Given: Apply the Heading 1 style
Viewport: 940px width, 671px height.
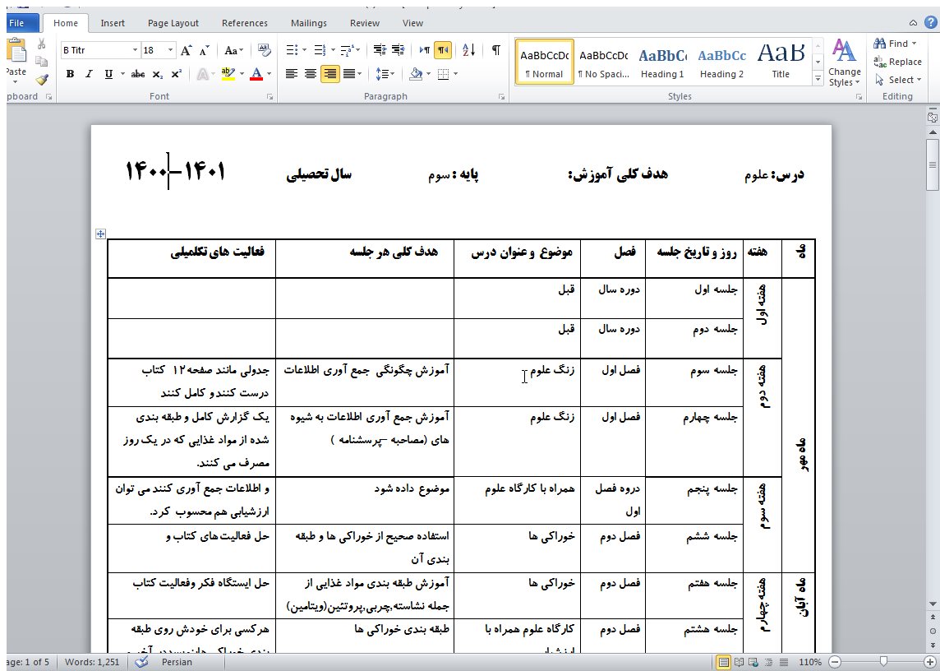Looking at the screenshot, I should (x=662, y=62).
